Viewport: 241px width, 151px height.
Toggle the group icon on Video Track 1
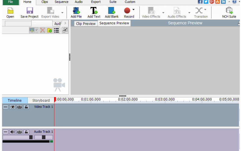click(19, 107)
